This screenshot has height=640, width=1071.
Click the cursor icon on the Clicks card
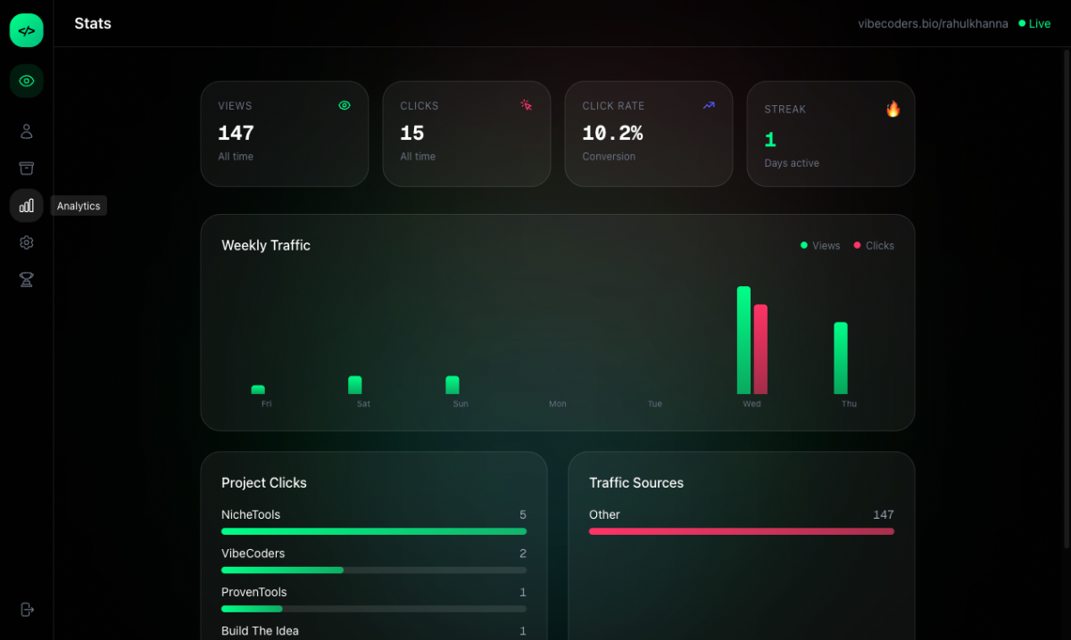527,104
